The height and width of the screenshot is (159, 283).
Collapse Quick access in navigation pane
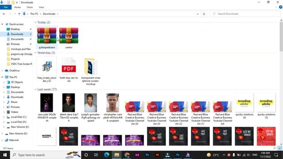coord(2,24)
